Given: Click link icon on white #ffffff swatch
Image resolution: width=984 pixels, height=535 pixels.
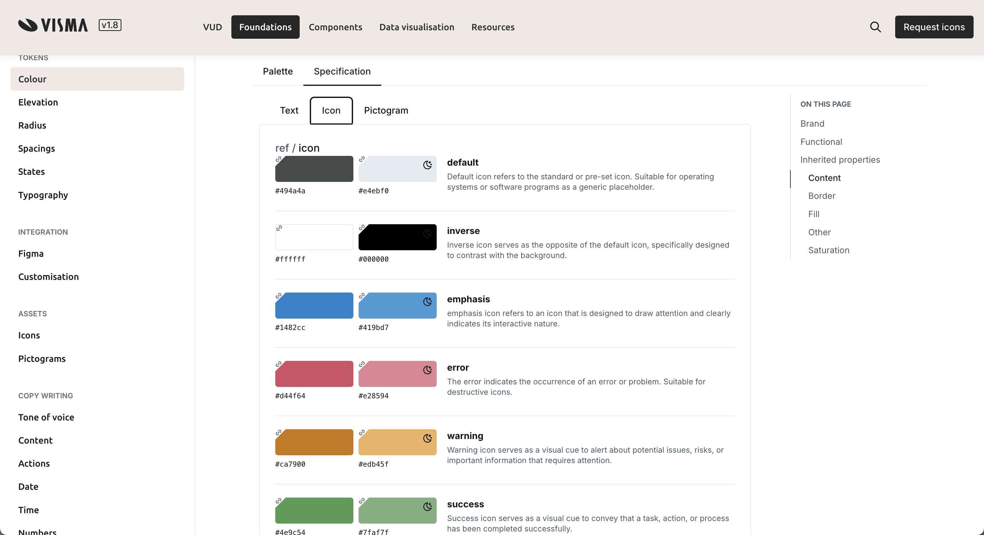Looking at the screenshot, I should point(279,228).
